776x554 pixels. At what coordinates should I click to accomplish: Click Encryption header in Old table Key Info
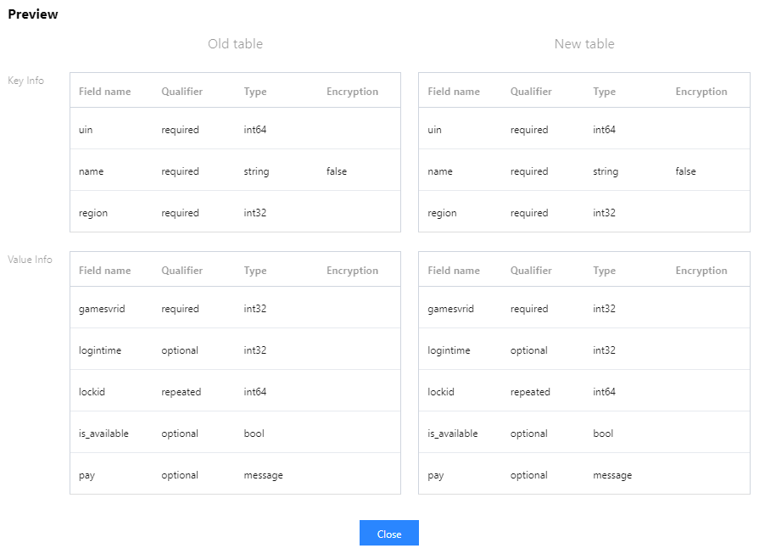coord(352,92)
